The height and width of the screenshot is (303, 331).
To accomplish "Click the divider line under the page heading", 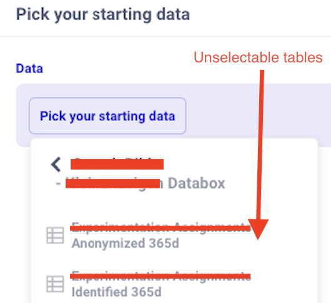I will coord(165,36).
